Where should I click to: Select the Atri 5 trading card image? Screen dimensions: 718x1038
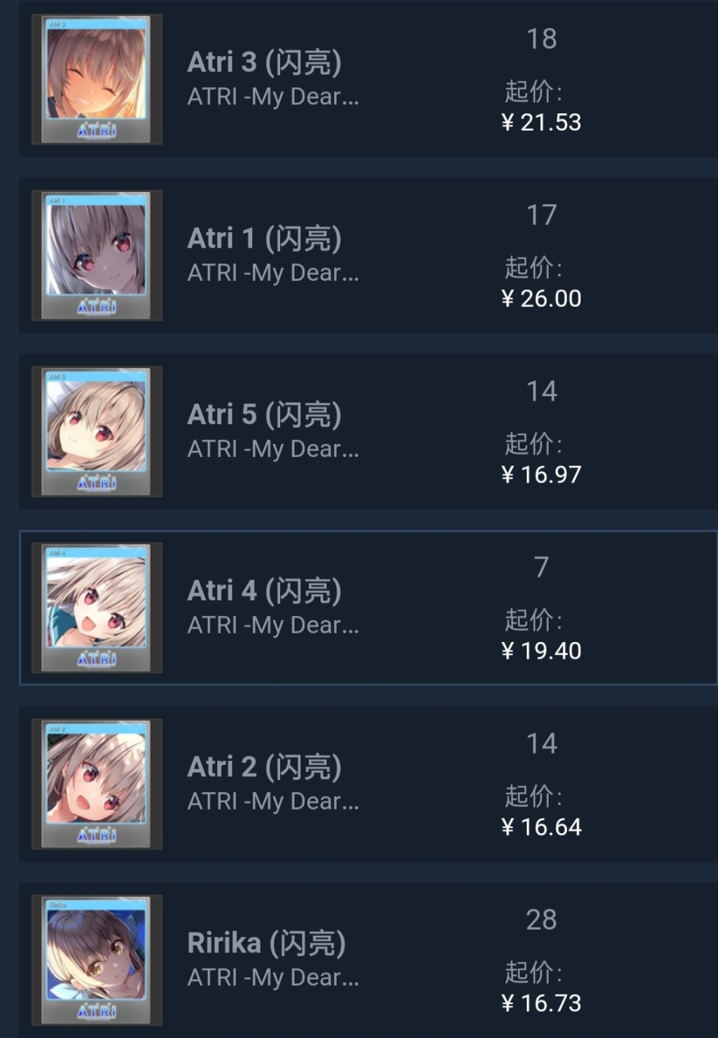[x=96, y=431]
